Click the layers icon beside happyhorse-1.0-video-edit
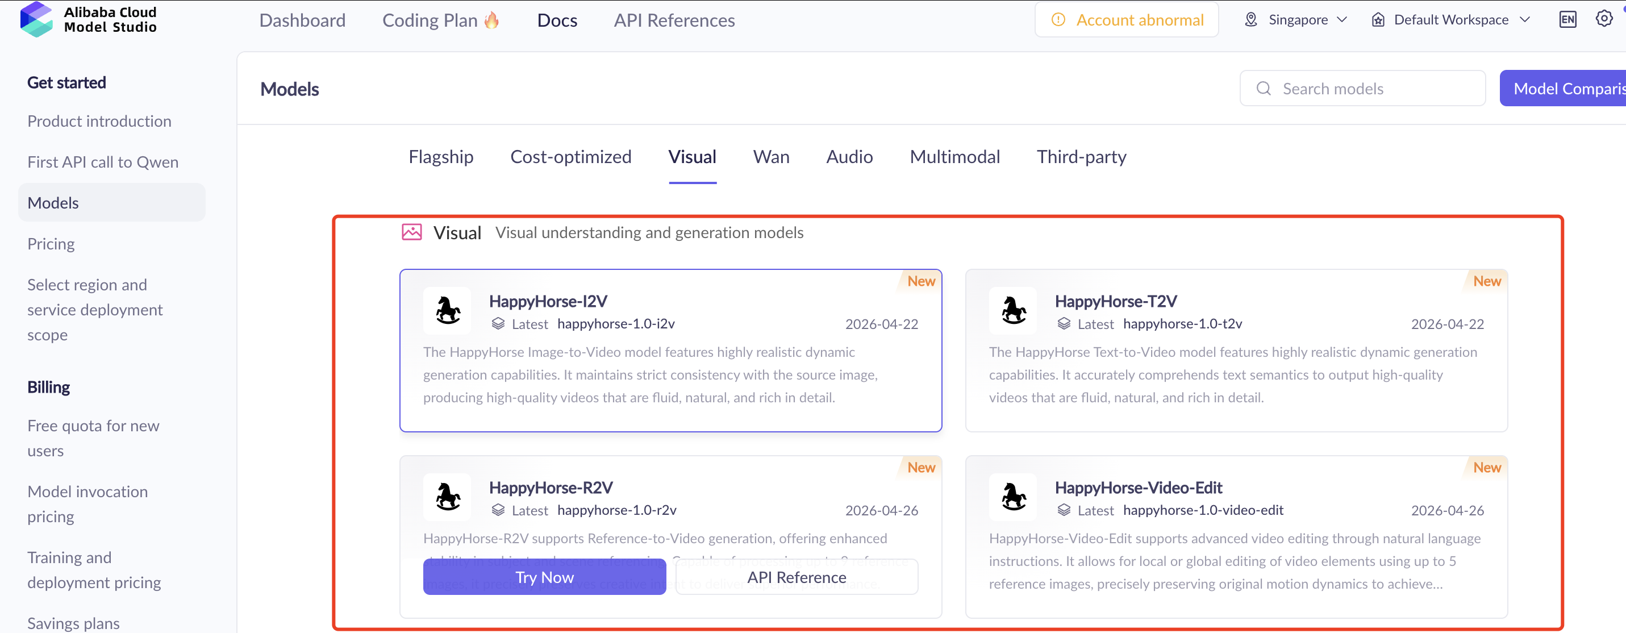This screenshot has height=633, width=1626. [1064, 510]
